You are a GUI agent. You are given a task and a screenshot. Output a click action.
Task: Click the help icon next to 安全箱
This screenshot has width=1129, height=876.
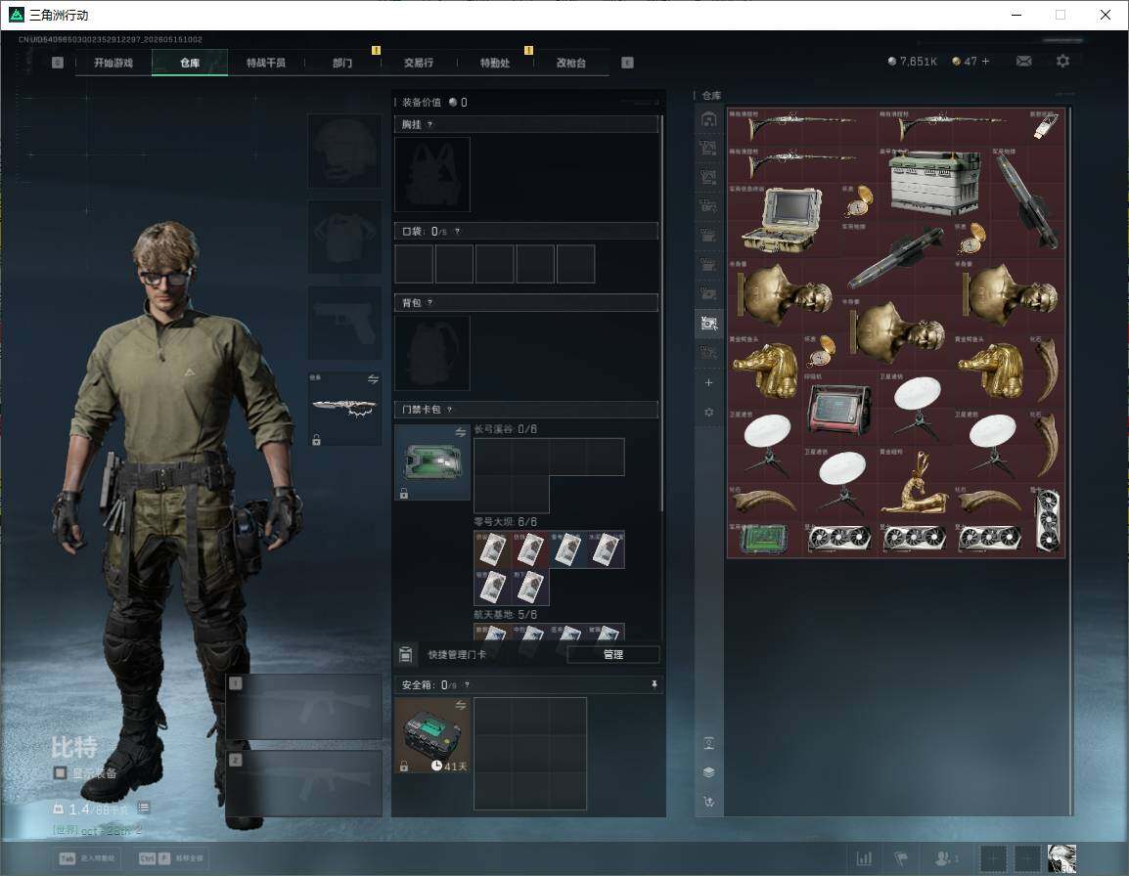pyautogui.click(x=467, y=684)
